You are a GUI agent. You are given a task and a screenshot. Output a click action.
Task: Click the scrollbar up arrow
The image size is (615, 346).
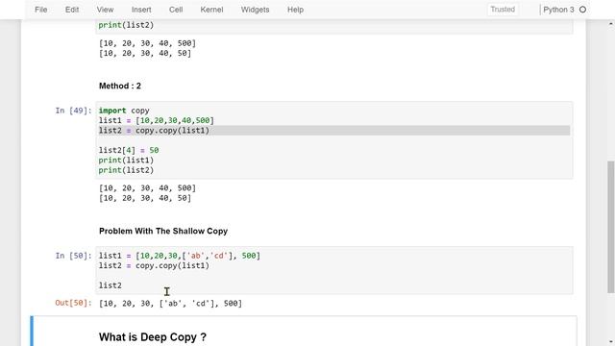point(611,24)
